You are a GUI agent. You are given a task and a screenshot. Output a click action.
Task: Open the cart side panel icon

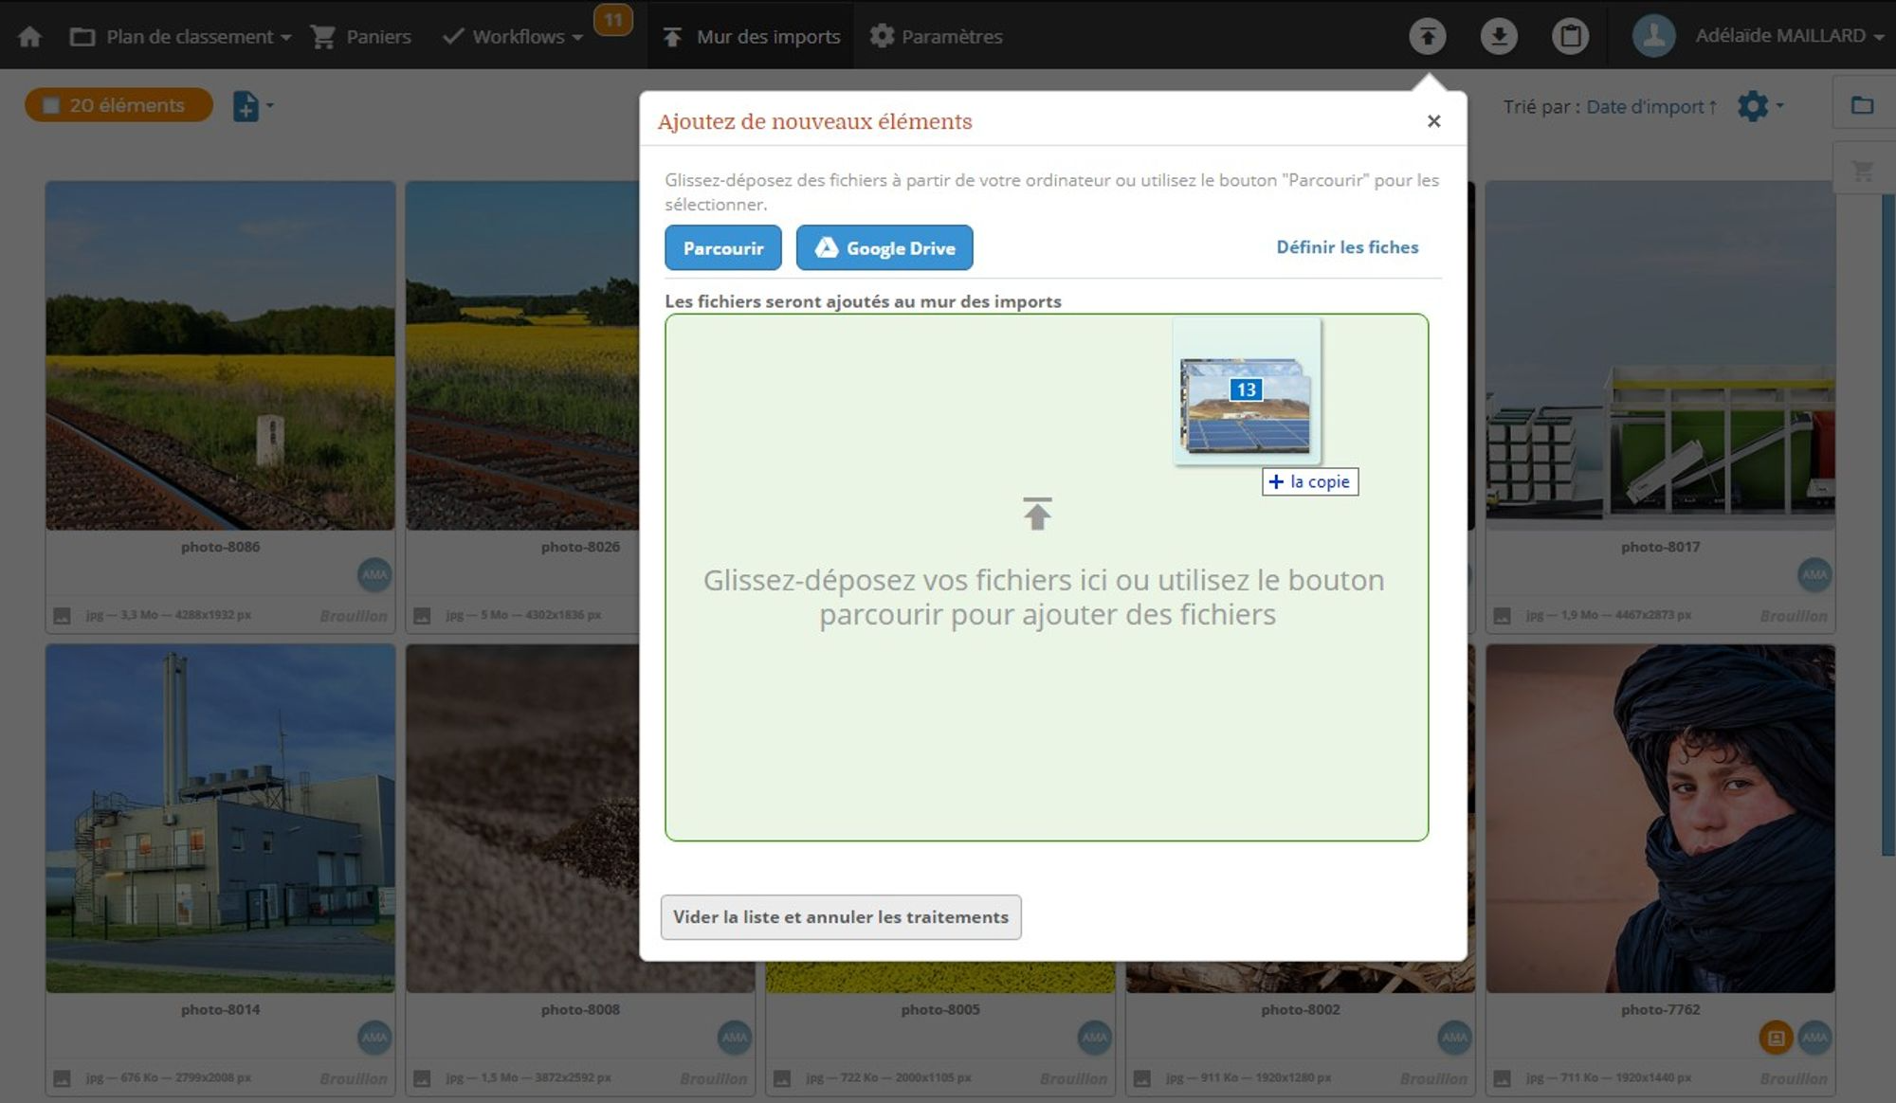point(1863,171)
